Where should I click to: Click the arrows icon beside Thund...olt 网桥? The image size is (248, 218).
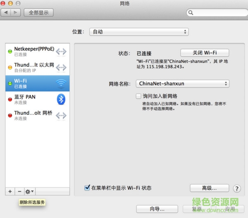tap(61, 116)
